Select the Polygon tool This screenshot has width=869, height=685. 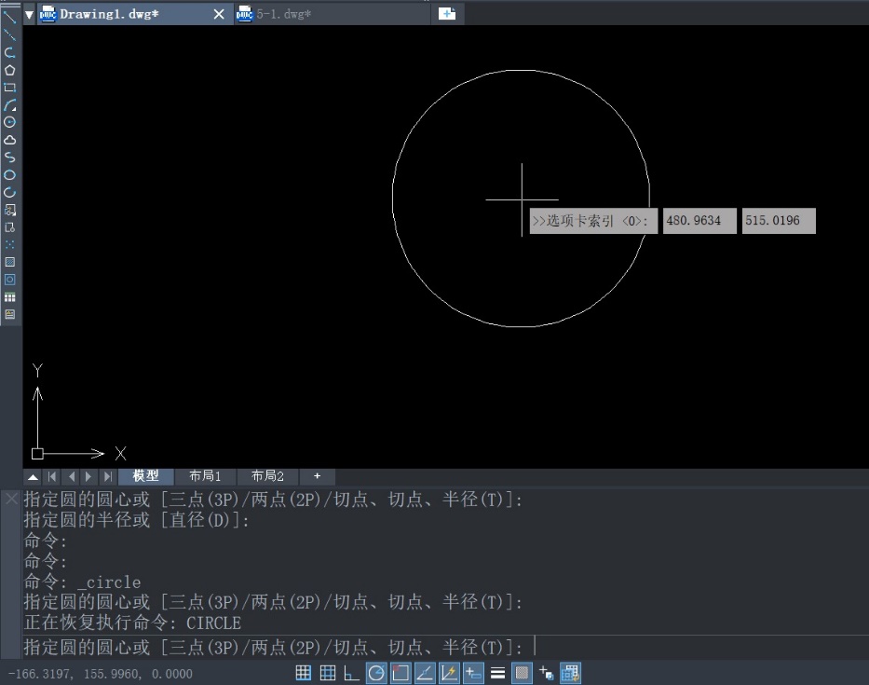pyautogui.click(x=10, y=70)
